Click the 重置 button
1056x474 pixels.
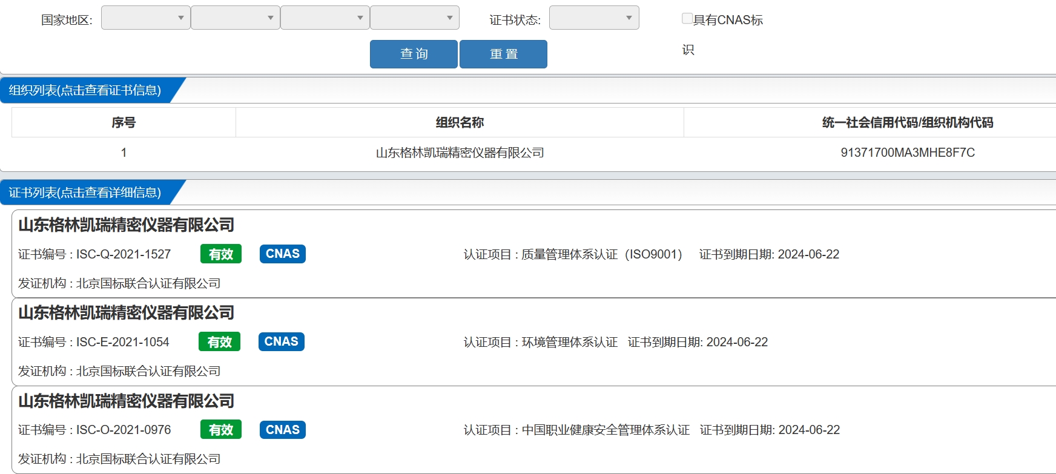503,54
